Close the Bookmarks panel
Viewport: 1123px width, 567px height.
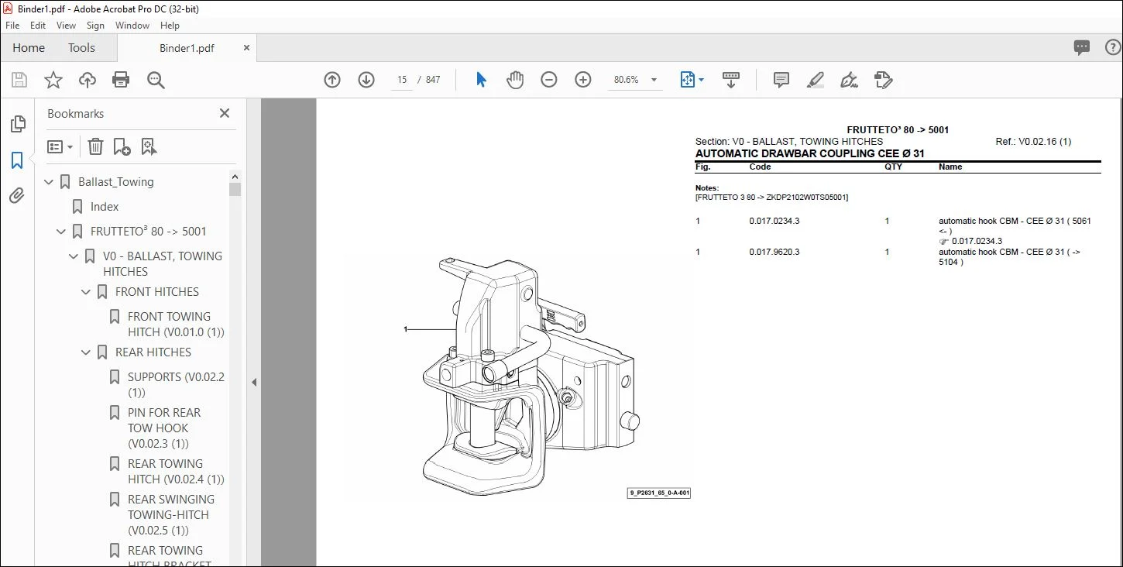(225, 113)
